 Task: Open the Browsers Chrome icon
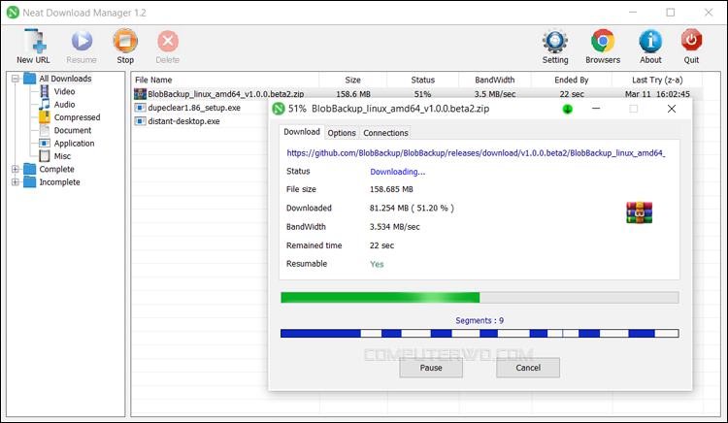coord(603,42)
